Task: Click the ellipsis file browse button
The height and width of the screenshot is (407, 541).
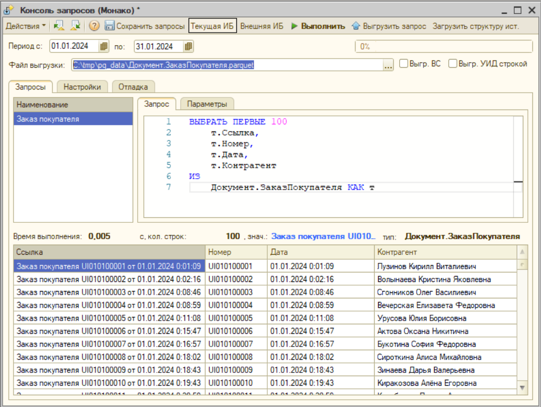Action: click(x=388, y=65)
